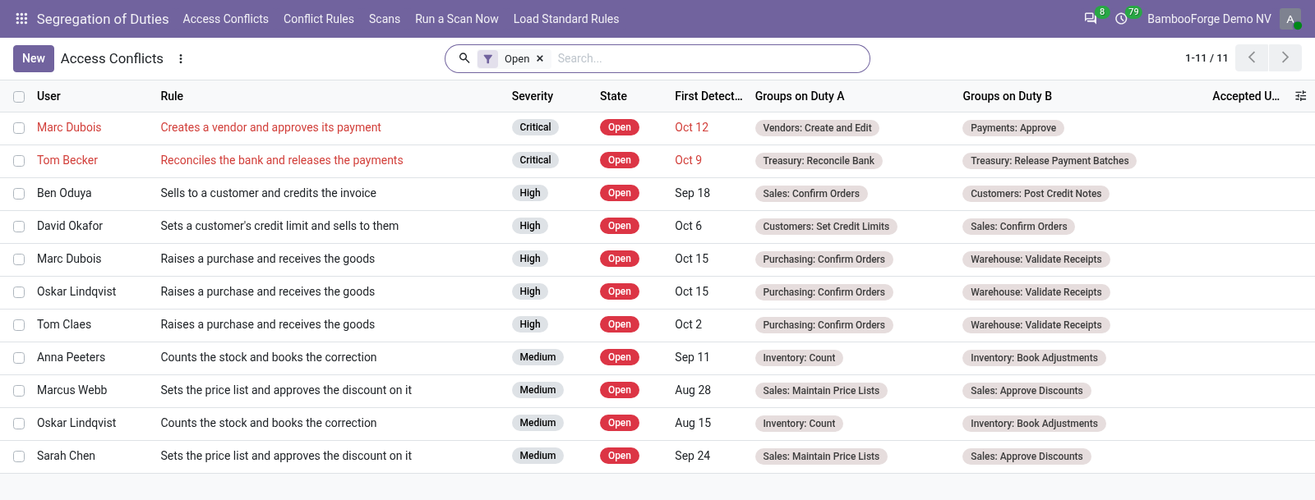Click the filter funnel icon
The width and height of the screenshot is (1315, 500).
(x=488, y=59)
